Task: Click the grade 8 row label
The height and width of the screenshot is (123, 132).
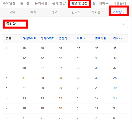Action: click(x=6, y=118)
